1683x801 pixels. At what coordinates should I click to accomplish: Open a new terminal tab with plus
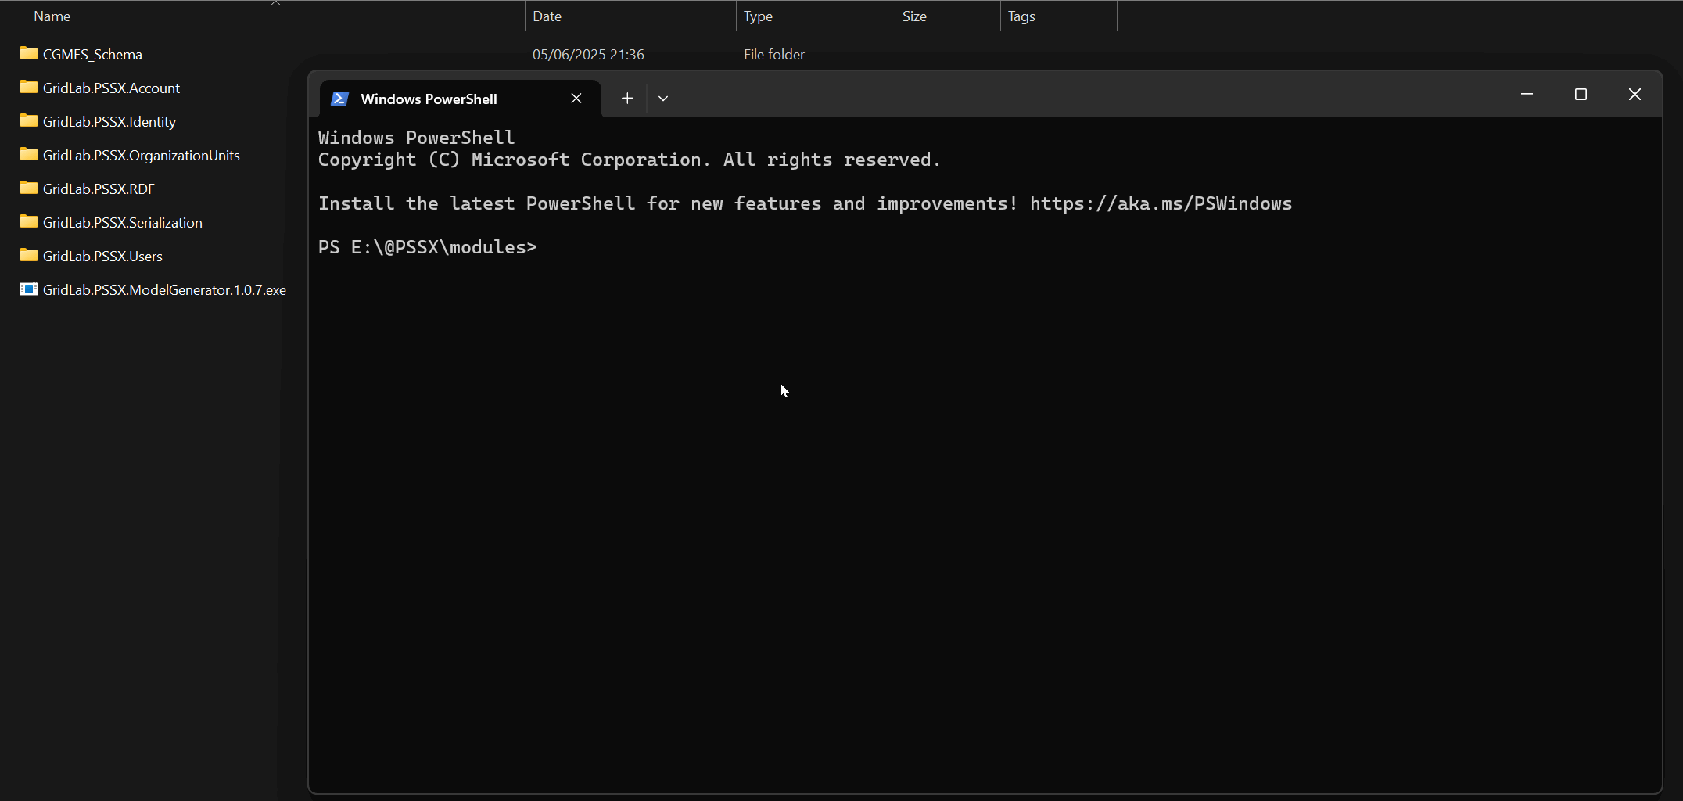click(627, 99)
